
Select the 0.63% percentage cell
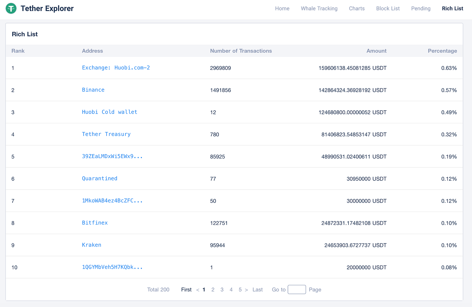click(449, 68)
